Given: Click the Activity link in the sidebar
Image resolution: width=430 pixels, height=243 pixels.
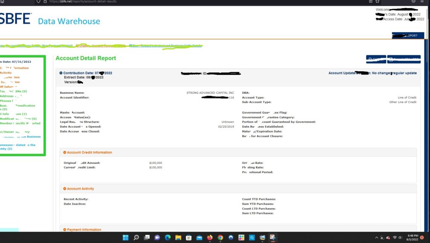Looking at the screenshot, I should (6, 73).
